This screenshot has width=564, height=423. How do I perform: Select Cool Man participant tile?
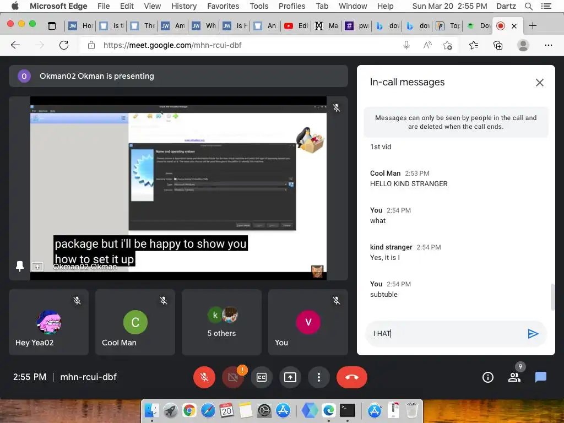(x=135, y=322)
